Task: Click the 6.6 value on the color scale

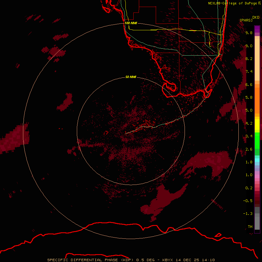Action: (x=249, y=84)
